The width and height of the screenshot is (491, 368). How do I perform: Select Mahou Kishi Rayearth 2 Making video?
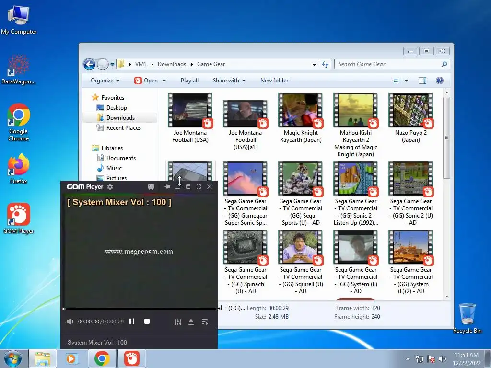click(x=356, y=125)
